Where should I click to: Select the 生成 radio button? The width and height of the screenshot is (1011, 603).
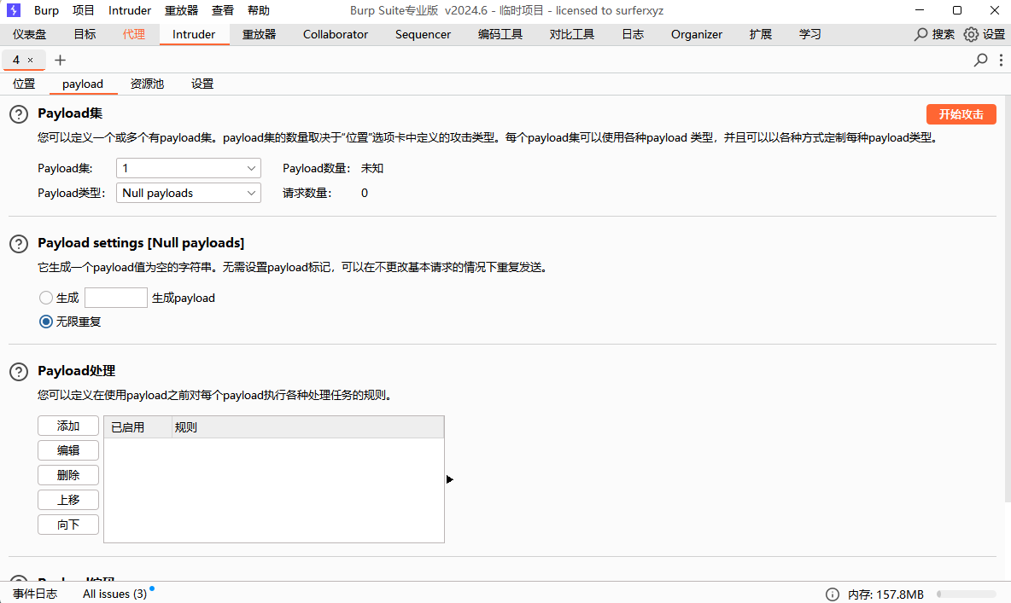[46, 298]
